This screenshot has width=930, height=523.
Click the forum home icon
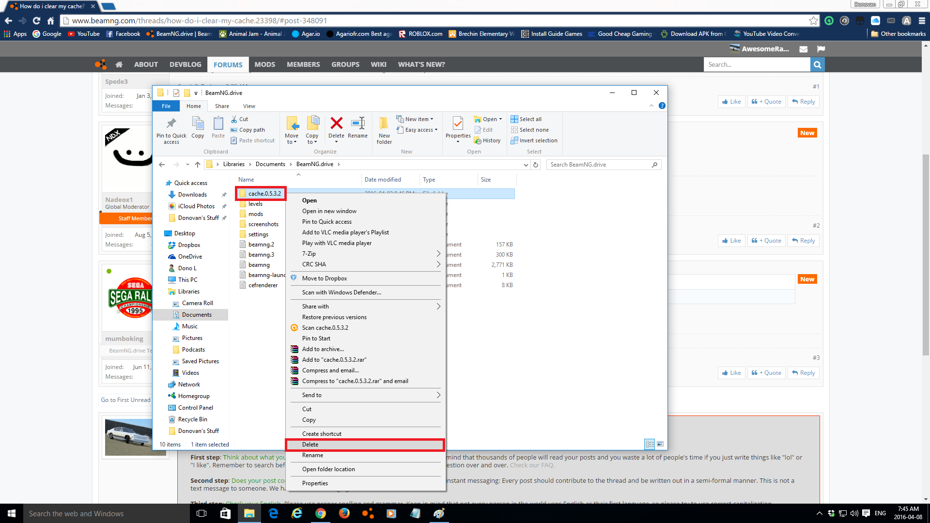click(x=119, y=64)
